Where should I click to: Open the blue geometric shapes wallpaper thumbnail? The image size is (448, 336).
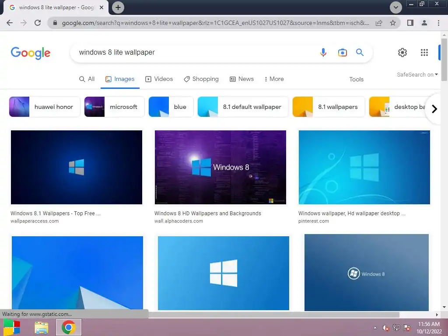77,273
